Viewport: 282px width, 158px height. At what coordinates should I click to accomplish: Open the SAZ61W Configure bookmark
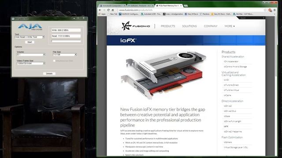[x=129, y=14]
